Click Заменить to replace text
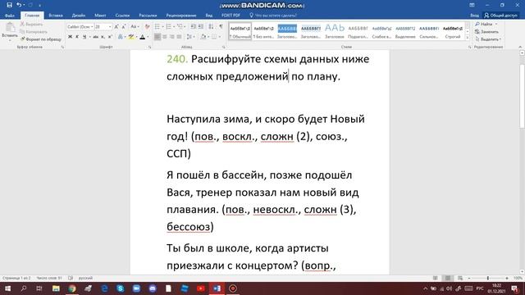Image resolution: width=525 pixels, height=295 pixels. tap(486, 32)
